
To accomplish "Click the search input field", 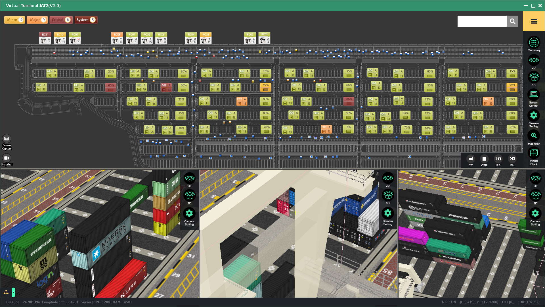I will coord(482,21).
